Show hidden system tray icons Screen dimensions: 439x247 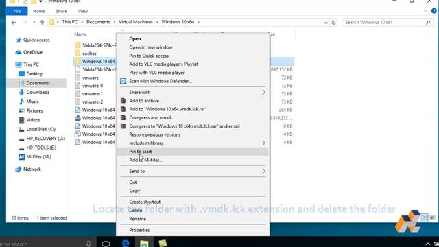point(427,244)
